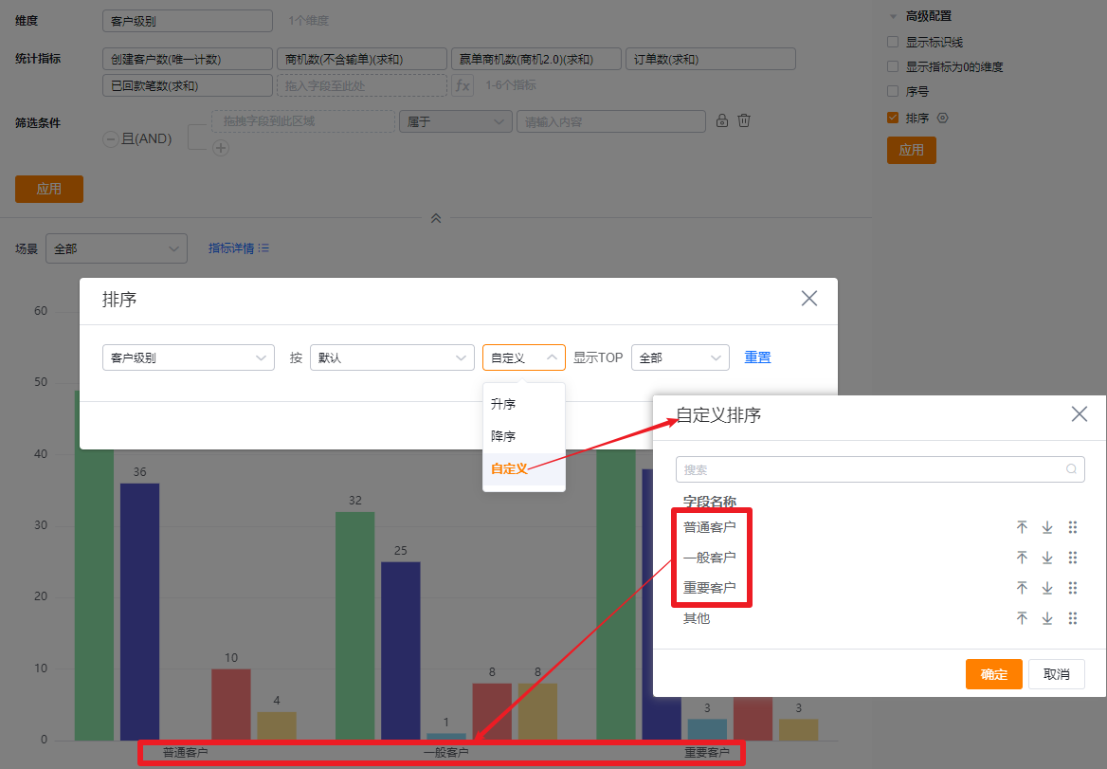Image resolution: width=1107 pixels, height=769 pixels.
Task: Open sort settings gear beside 排序
Action: (x=942, y=118)
